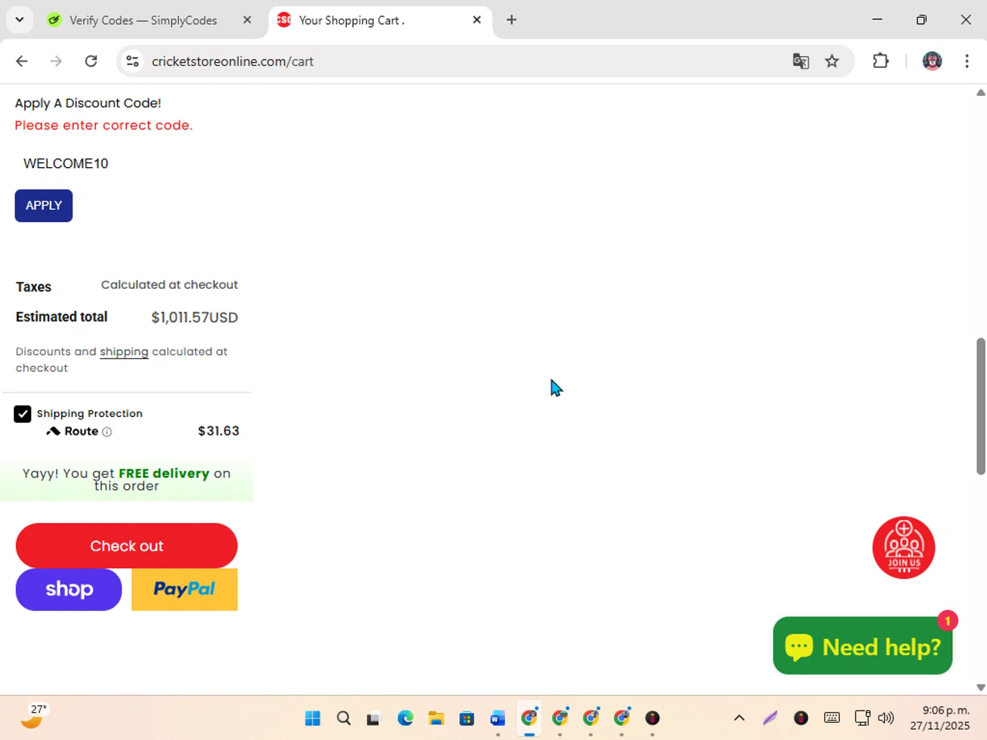Open the Chrome three-dot menu

pos(967,61)
